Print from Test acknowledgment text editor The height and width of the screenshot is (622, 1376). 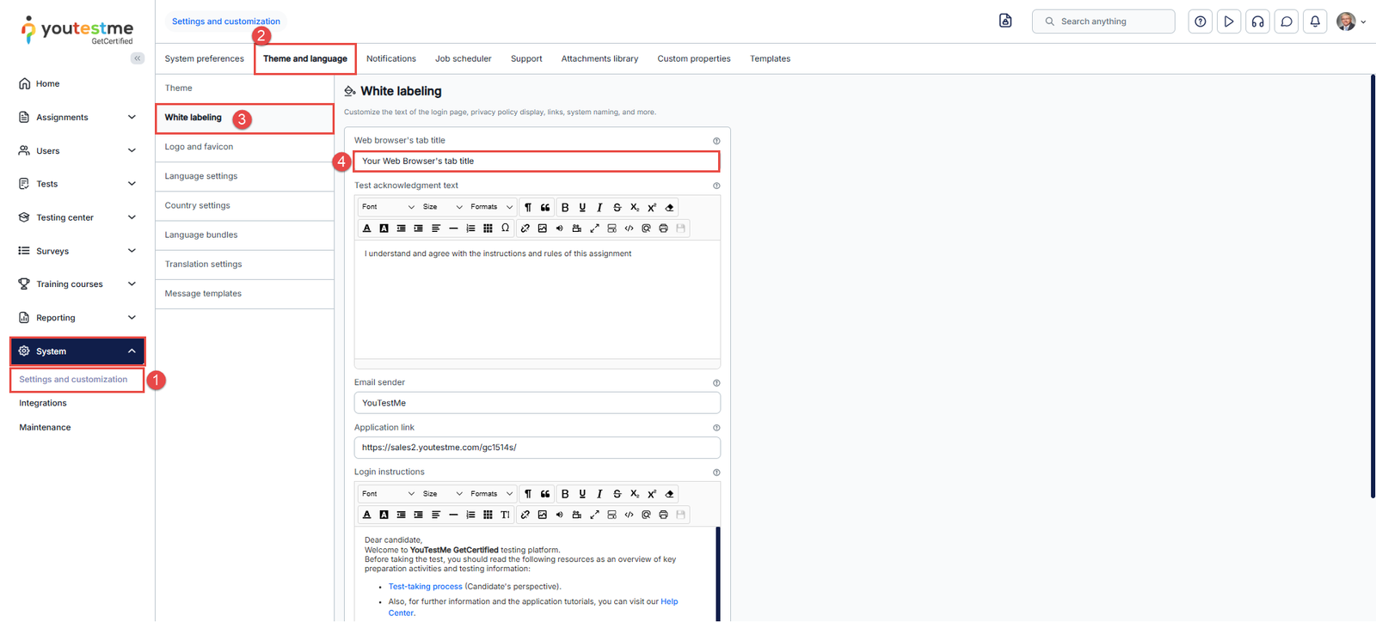coord(663,229)
